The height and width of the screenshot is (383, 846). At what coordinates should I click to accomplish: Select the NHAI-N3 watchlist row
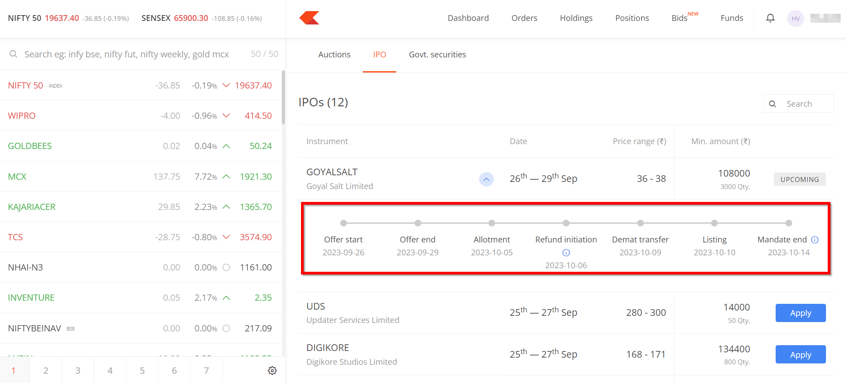point(141,267)
